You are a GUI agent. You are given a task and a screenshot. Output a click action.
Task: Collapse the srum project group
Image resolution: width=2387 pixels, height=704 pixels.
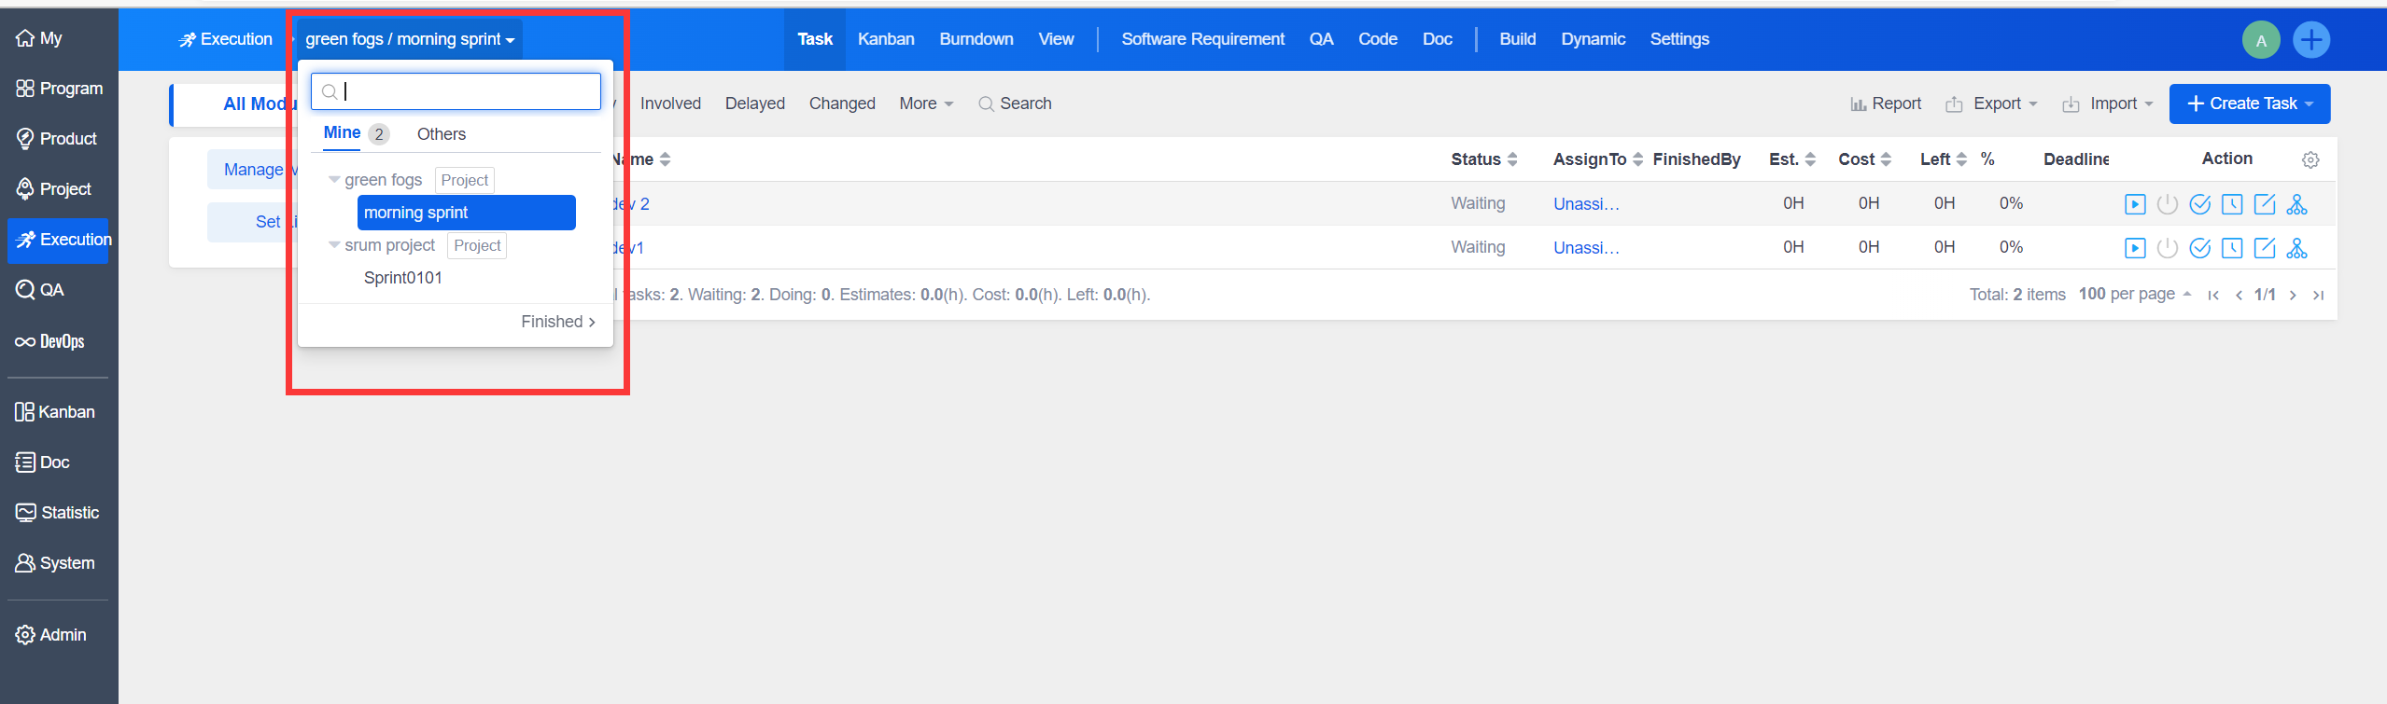(x=334, y=245)
